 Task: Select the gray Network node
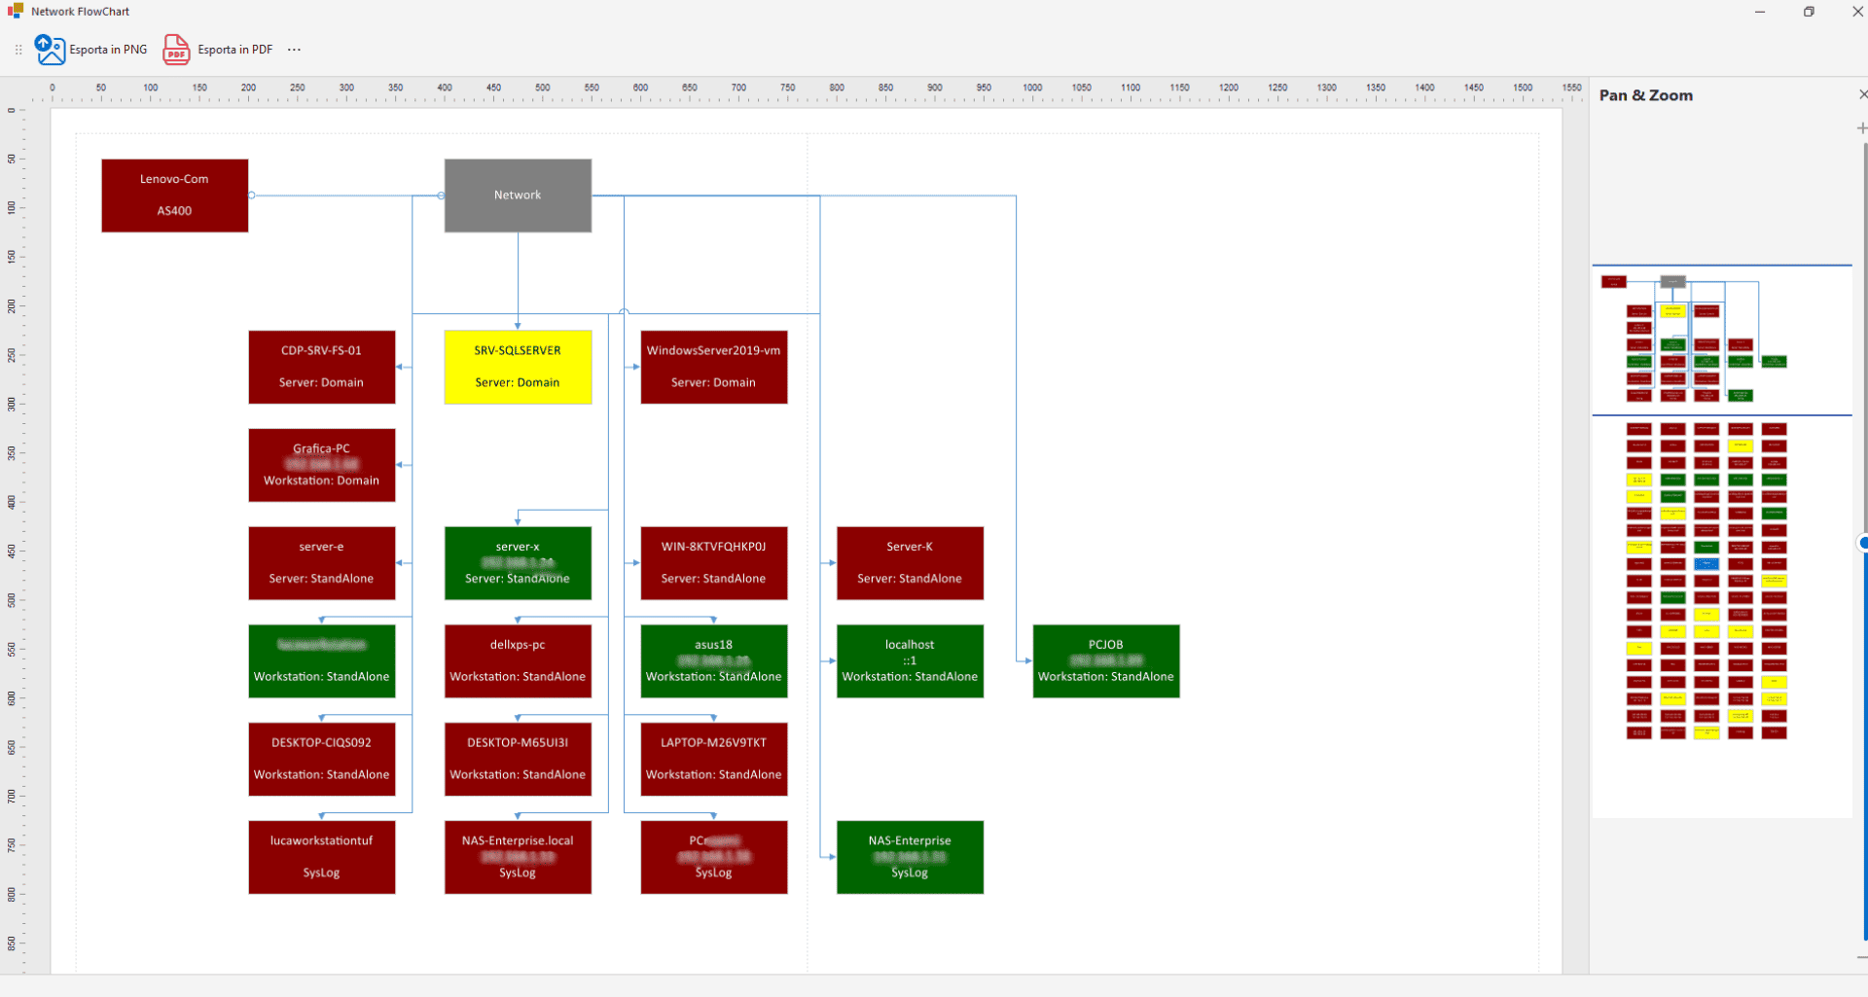tap(518, 196)
